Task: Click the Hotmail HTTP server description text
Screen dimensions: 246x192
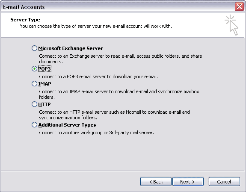Action: [114, 115]
